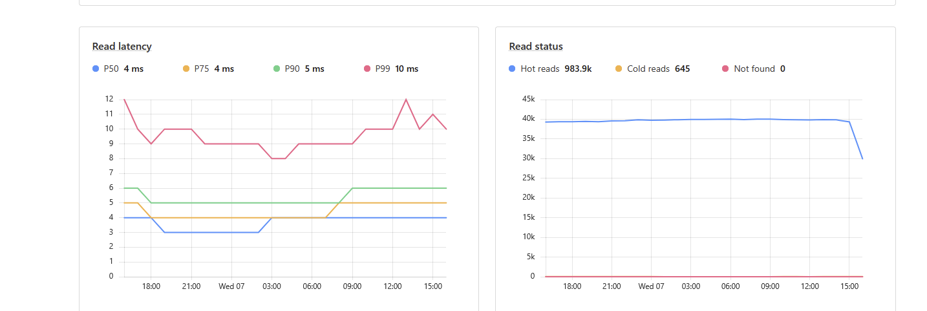Click the orange Cold reads legend dot
This screenshot has height=311, width=927.
tap(619, 69)
